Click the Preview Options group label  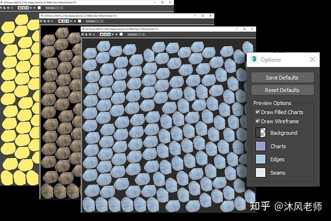point(272,103)
